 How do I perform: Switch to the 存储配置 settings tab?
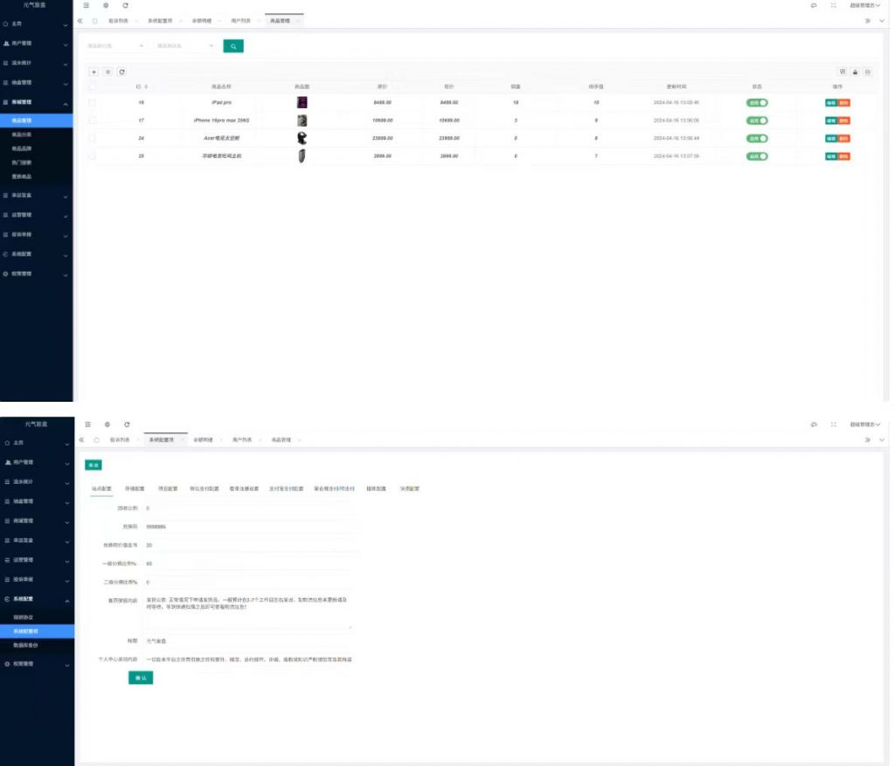(135, 489)
